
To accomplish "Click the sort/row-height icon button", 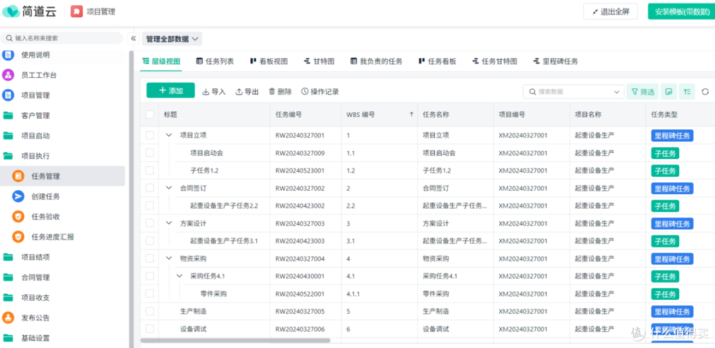I will [687, 91].
